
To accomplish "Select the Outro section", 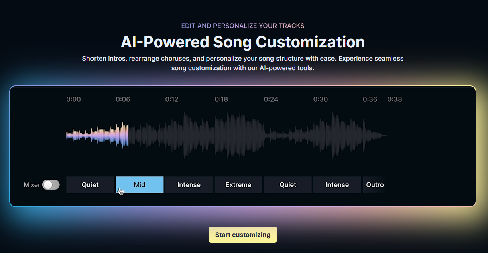I will tap(375, 184).
